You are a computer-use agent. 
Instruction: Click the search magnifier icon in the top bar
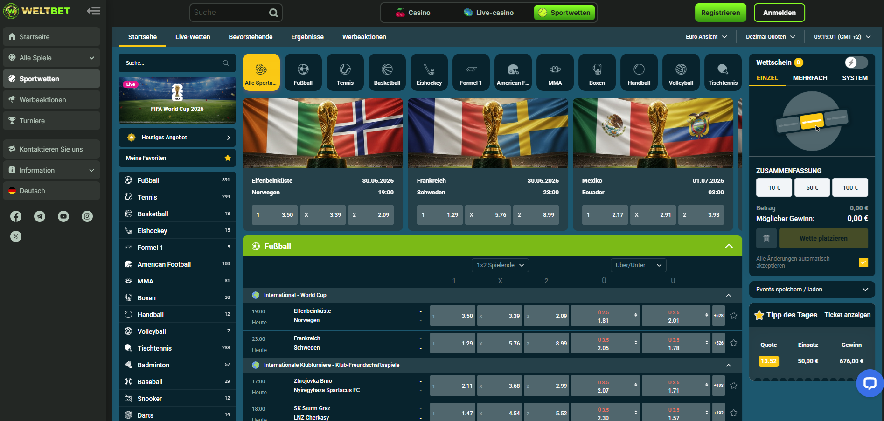pyautogui.click(x=273, y=13)
